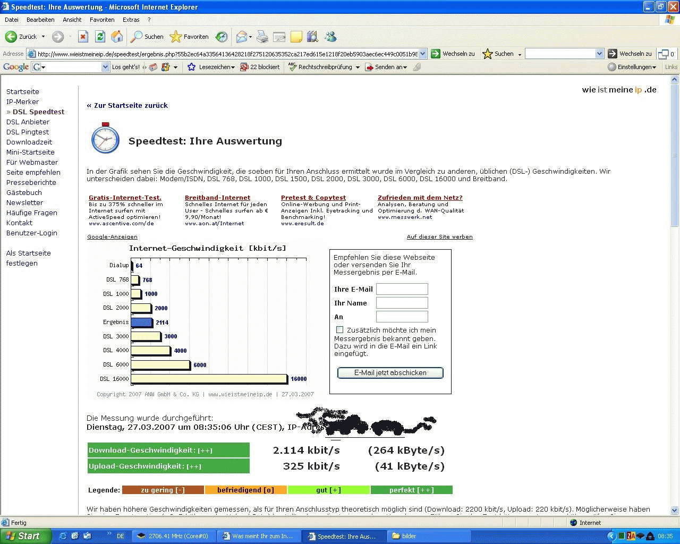Open the DSL Anbieter sidebar link
The image size is (680, 544).
tap(28, 122)
